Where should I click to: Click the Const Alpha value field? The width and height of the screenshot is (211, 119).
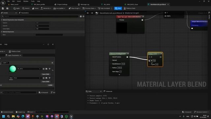(42, 29)
